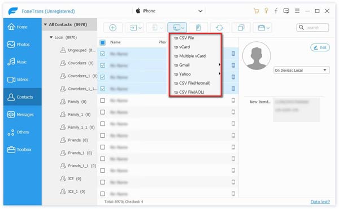Toggle the select-all checkbox beside Name
The height and width of the screenshot is (209, 339).
(102, 42)
